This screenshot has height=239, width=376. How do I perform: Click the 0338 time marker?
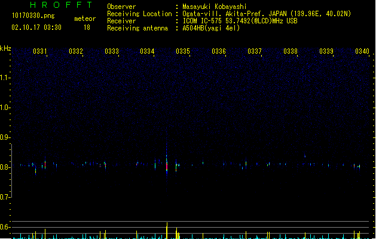point(291,51)
